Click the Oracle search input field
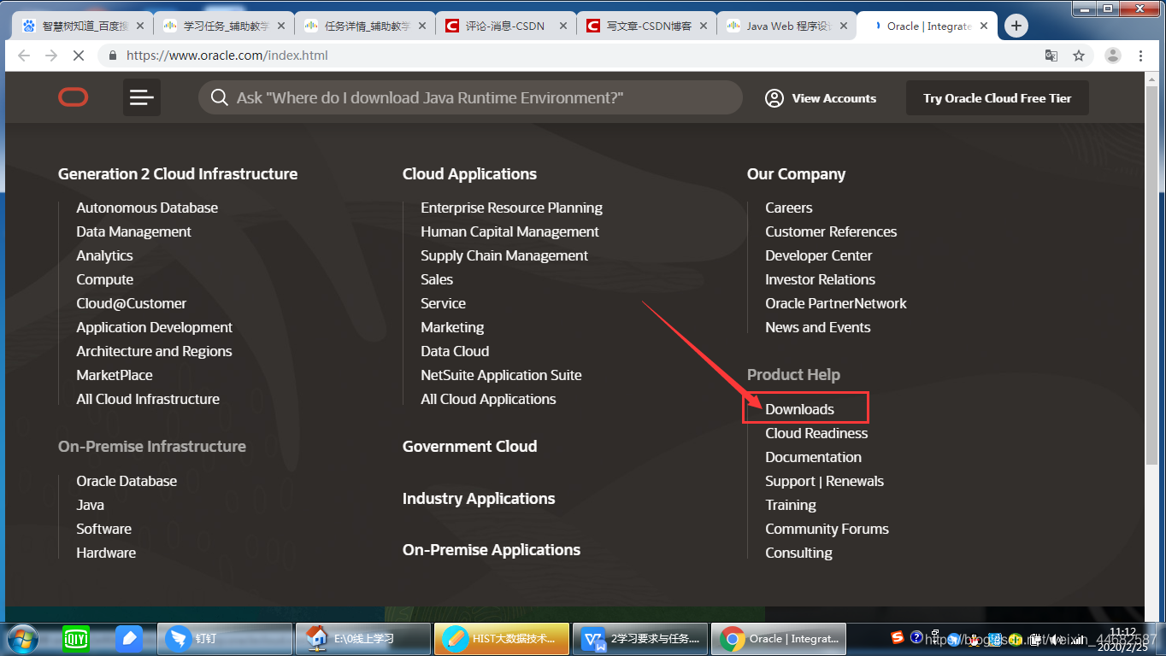This screenshot has width=1166, height=656. [470, 97]
